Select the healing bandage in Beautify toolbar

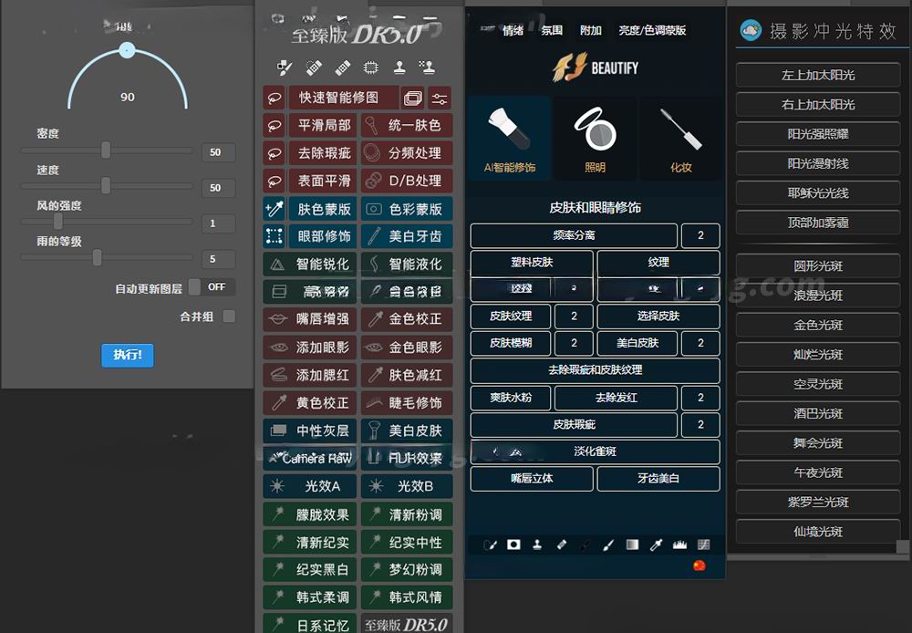561,545
